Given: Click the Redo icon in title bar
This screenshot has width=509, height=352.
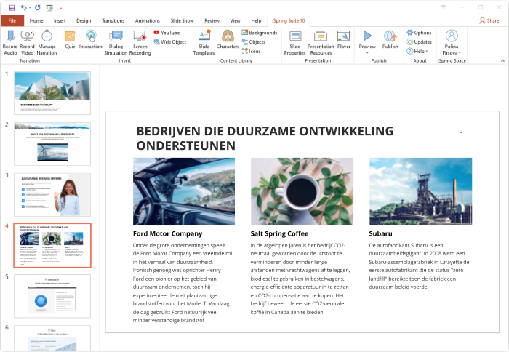Looking at the screenshot, I should [x=38, y=7].
